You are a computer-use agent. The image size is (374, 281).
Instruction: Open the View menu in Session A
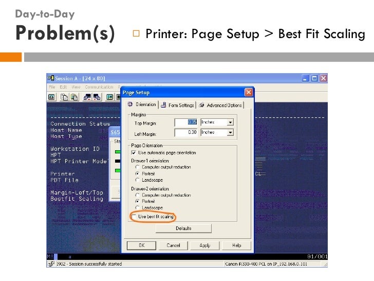[76, 87]
